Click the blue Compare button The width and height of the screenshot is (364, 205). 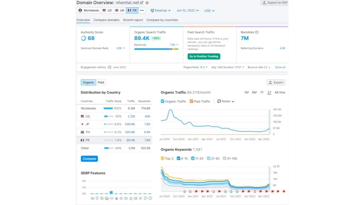(89, 159)
